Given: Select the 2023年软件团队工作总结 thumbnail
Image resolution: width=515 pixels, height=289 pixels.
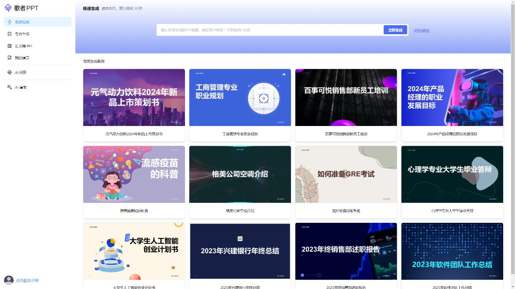Looking at the screenshot, I should (452, 251).
